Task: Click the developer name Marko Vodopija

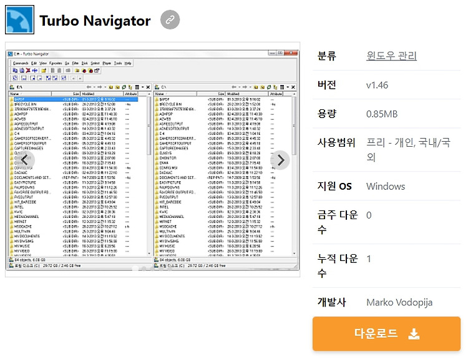Action: point(399,302)
